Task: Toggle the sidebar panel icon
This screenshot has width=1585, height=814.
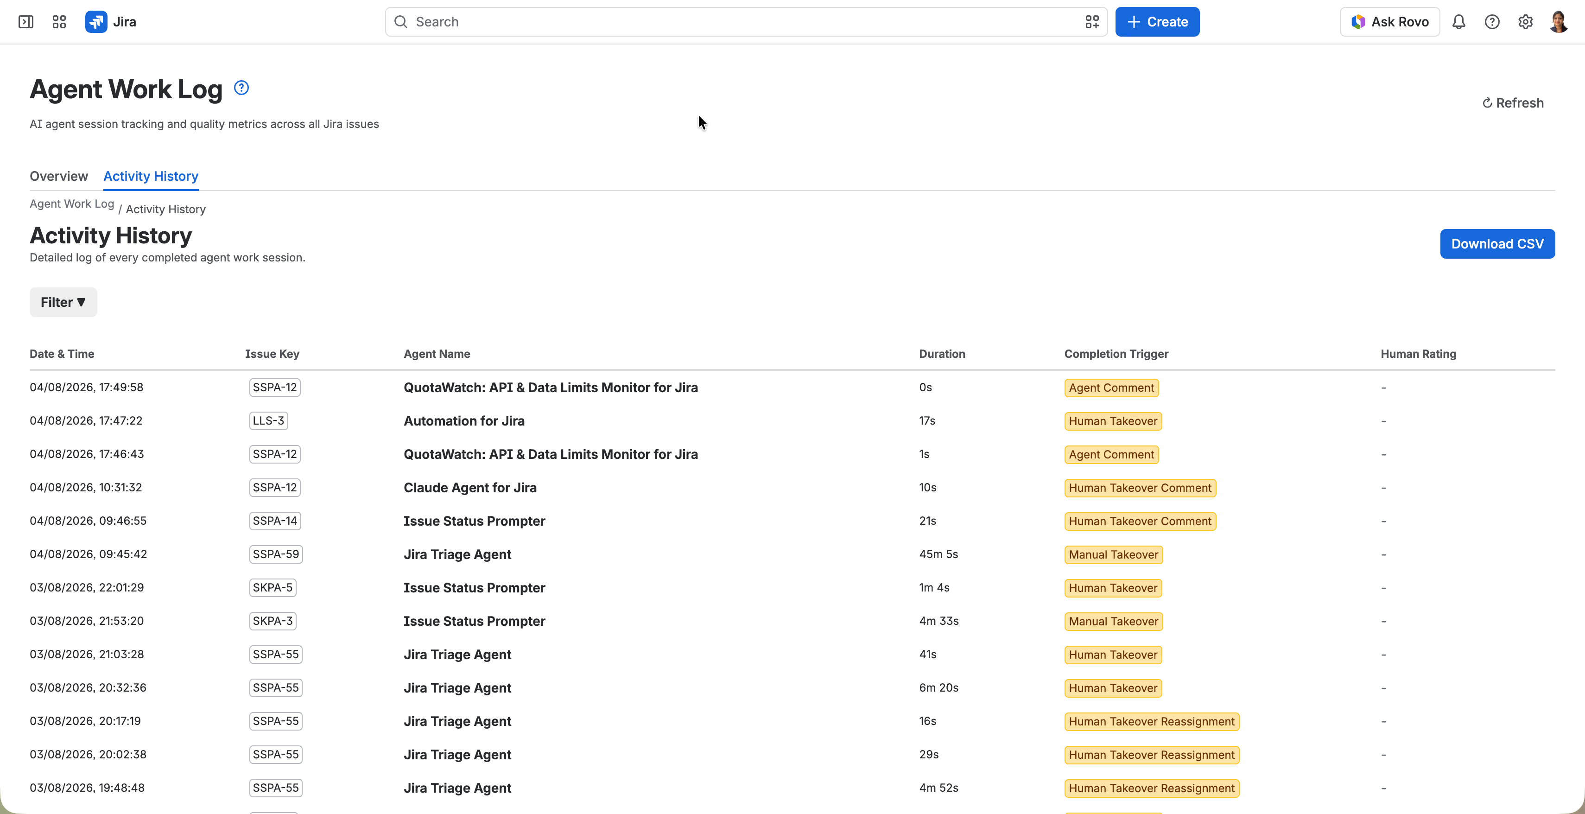Action: coord(26,22)
